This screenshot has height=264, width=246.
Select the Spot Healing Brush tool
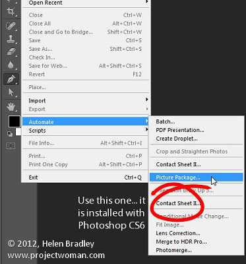click(x=11, y=26)
